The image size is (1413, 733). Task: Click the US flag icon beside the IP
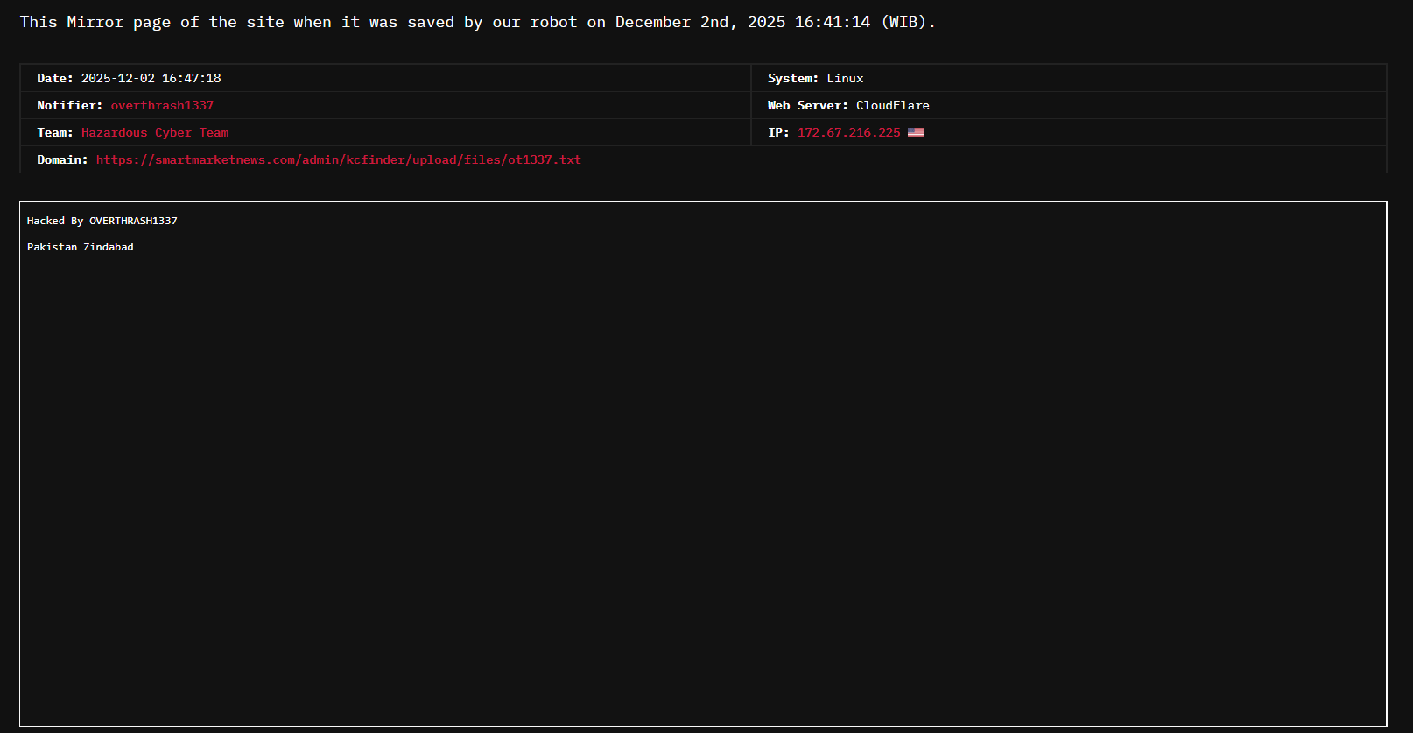(916, 132)
